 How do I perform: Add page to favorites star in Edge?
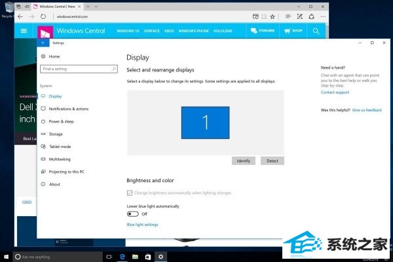click(272, 16)
